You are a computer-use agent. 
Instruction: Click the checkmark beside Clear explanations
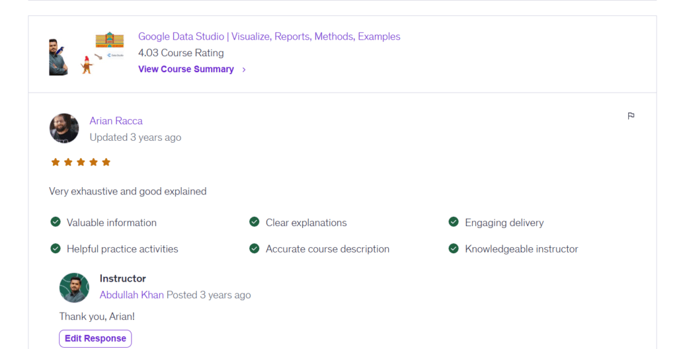(255, 222)
